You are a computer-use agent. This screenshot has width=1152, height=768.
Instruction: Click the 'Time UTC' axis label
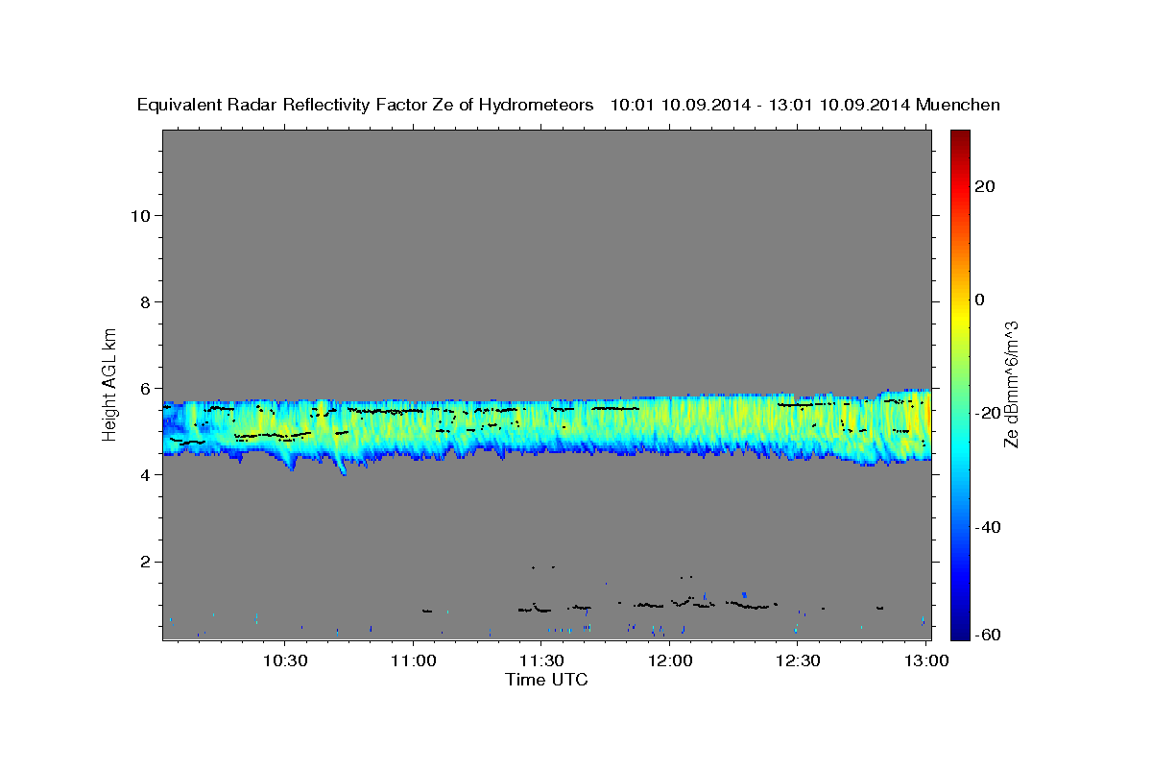point(546,680)
